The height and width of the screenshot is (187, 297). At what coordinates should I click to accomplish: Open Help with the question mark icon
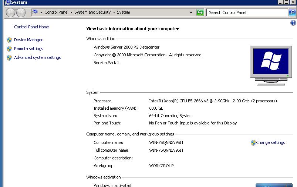293,23
